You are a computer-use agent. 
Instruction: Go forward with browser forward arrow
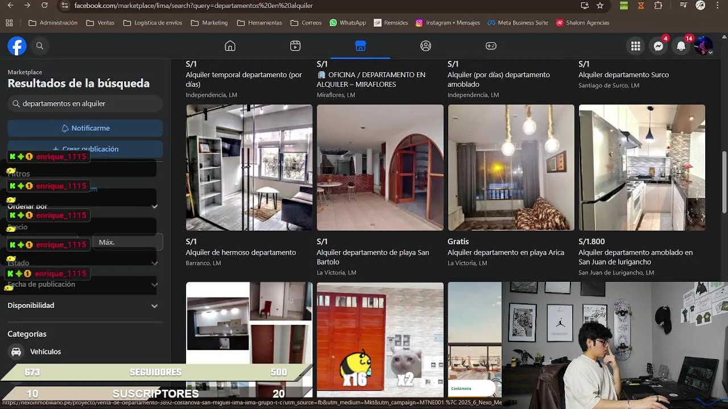(27, 6)
